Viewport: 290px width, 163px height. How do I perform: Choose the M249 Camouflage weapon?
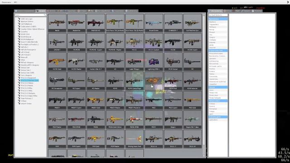[135, 81]
